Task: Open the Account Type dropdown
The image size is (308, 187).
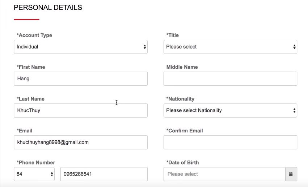Action: pos(81,47)
